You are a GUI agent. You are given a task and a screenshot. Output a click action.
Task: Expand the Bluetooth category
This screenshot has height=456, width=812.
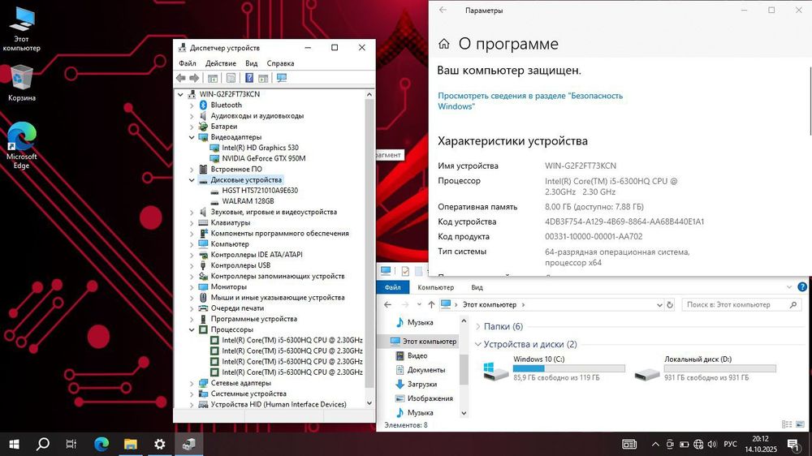(192, 105)
